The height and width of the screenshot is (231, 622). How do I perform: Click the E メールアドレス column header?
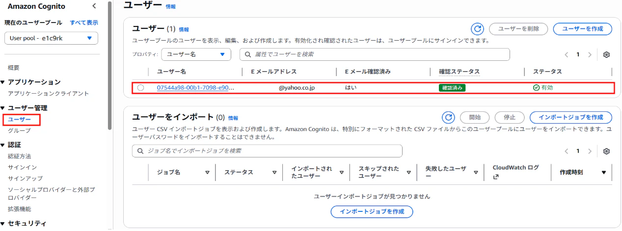pyautogui.click(x=273, y=72)
